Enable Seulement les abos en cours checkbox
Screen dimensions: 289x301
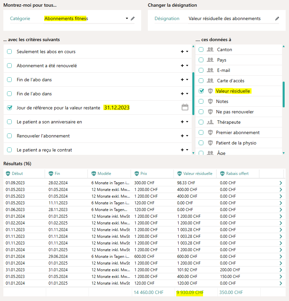[9, 52]
